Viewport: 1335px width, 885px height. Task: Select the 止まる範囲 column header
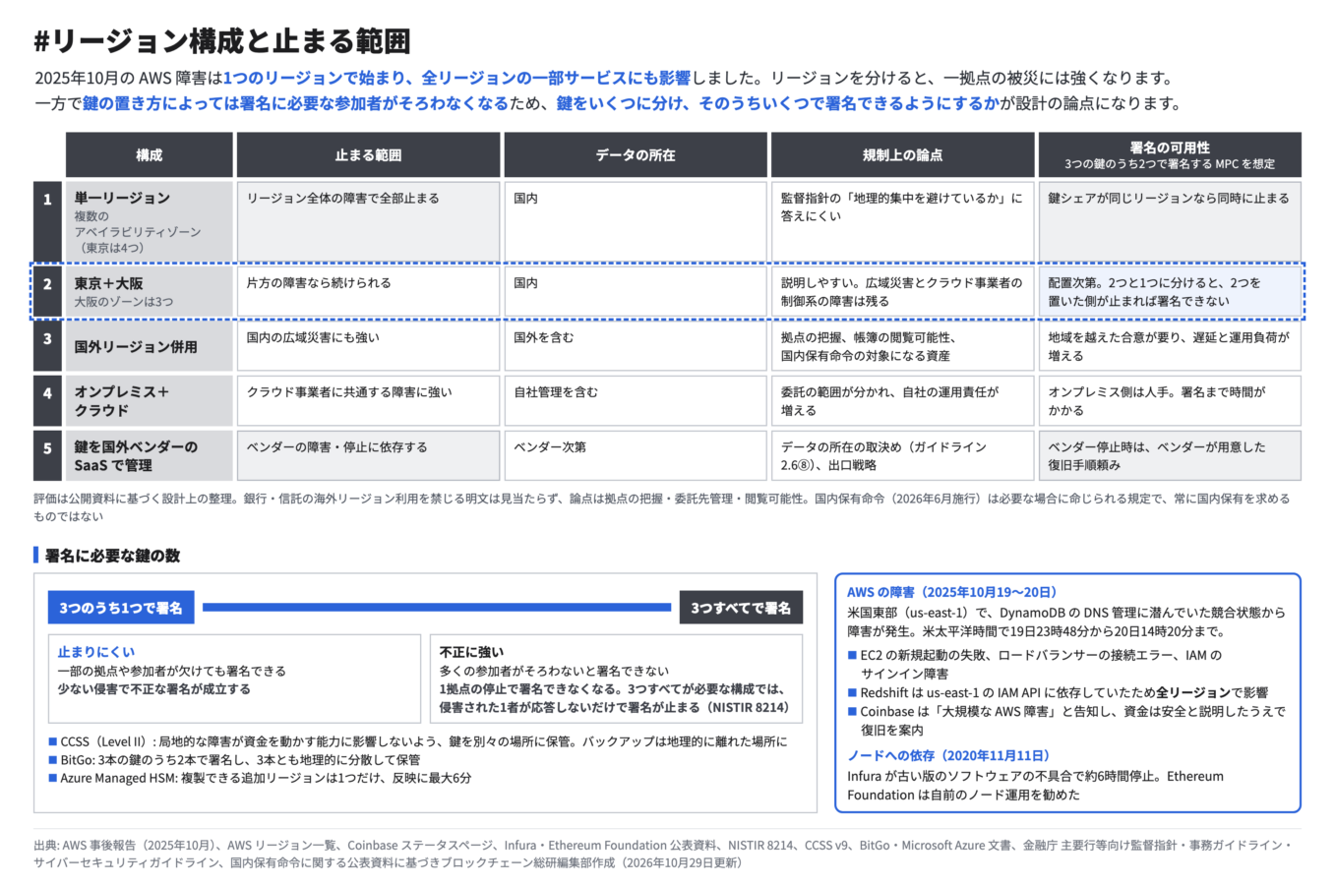368,155
